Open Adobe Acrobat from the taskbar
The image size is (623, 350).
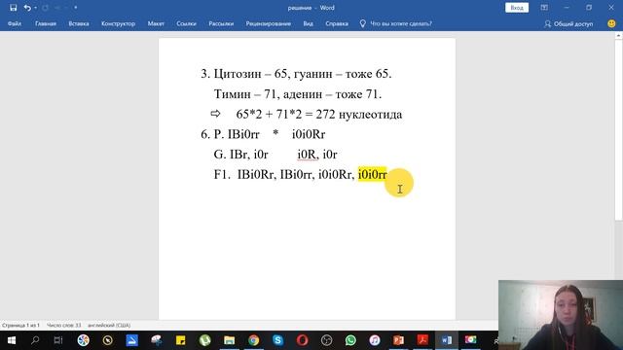[x=422, y=340]
